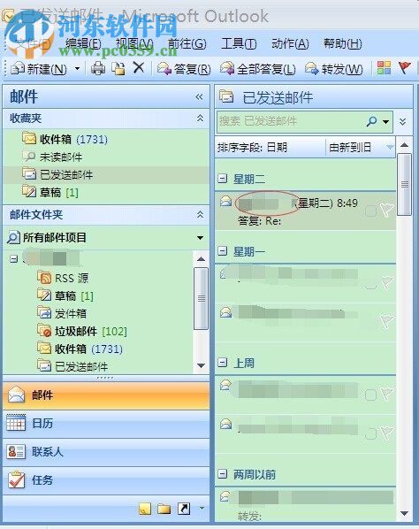Click envelope icon of the 星期二 8:49 message
This screenshot has height=529, width=419.
[225, 202]
